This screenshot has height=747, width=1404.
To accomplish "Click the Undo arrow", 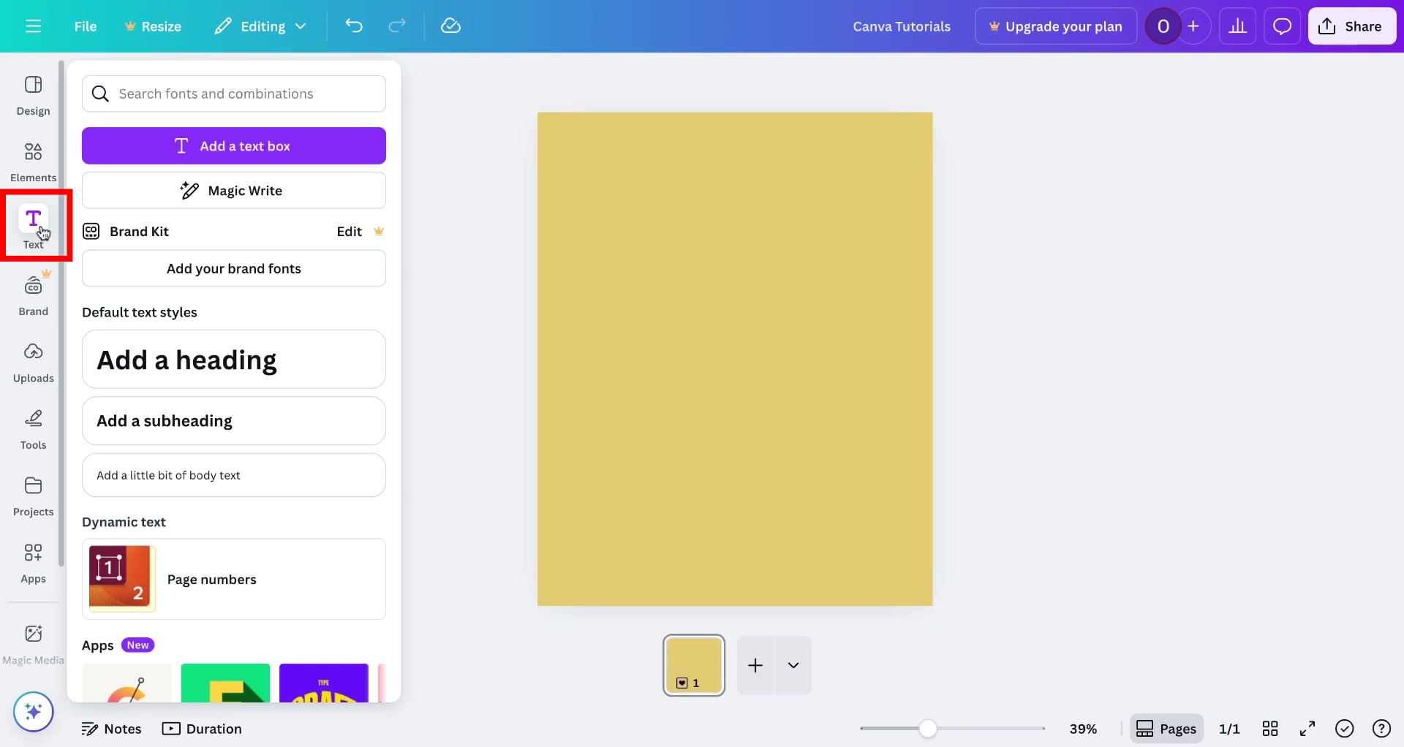I will point(355,26).
